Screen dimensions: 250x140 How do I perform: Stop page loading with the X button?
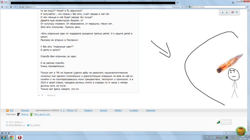tap(11, 7)
